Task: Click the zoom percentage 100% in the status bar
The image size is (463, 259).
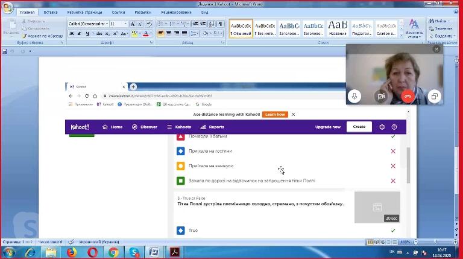Action: (x=405, y=242)
